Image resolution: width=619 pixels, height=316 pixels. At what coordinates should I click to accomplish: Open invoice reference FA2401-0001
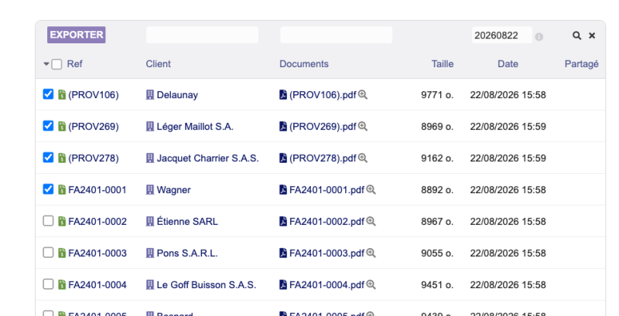[97, 190]
